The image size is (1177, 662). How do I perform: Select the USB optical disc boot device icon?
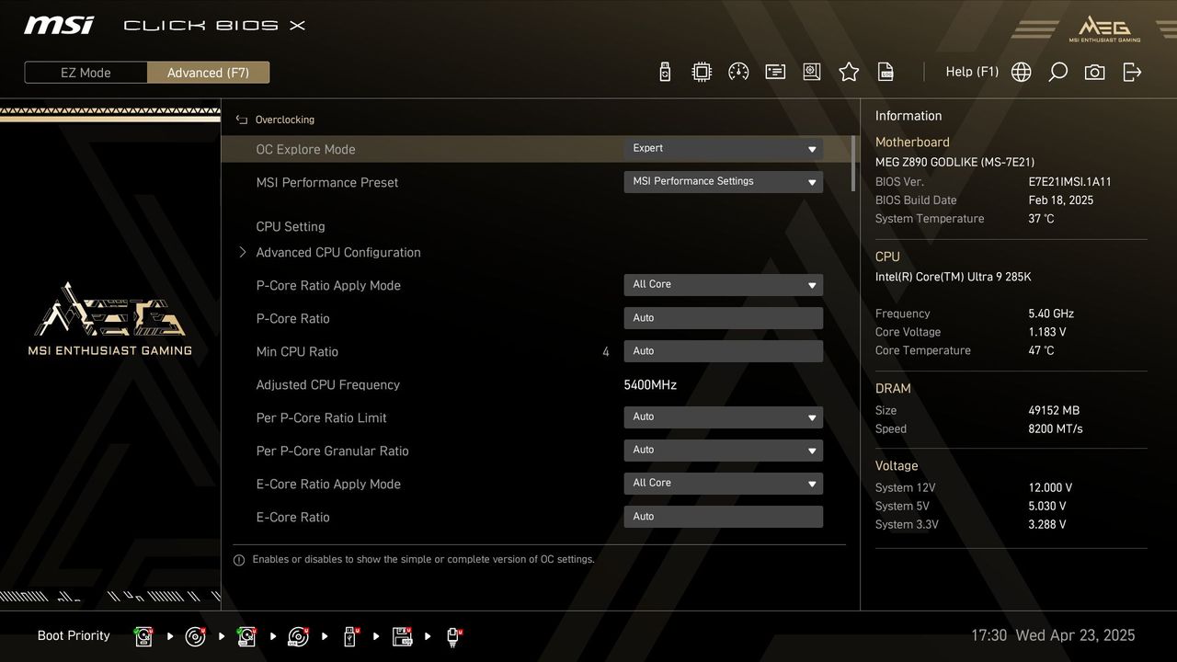[298, 636]
